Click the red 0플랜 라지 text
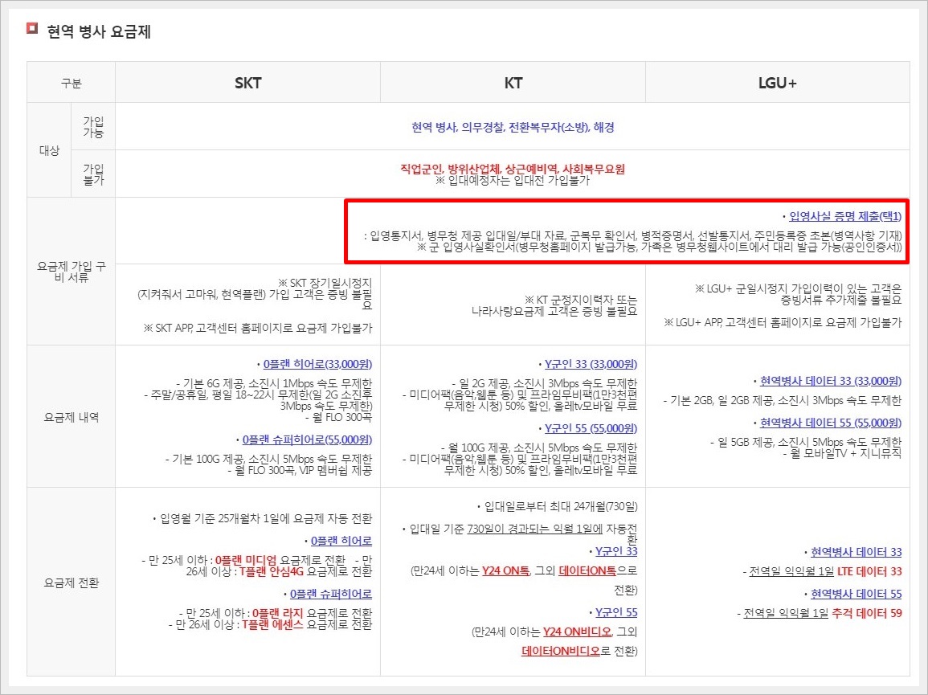This screenshot has height=695, width=928. click(x=277, y=613)
